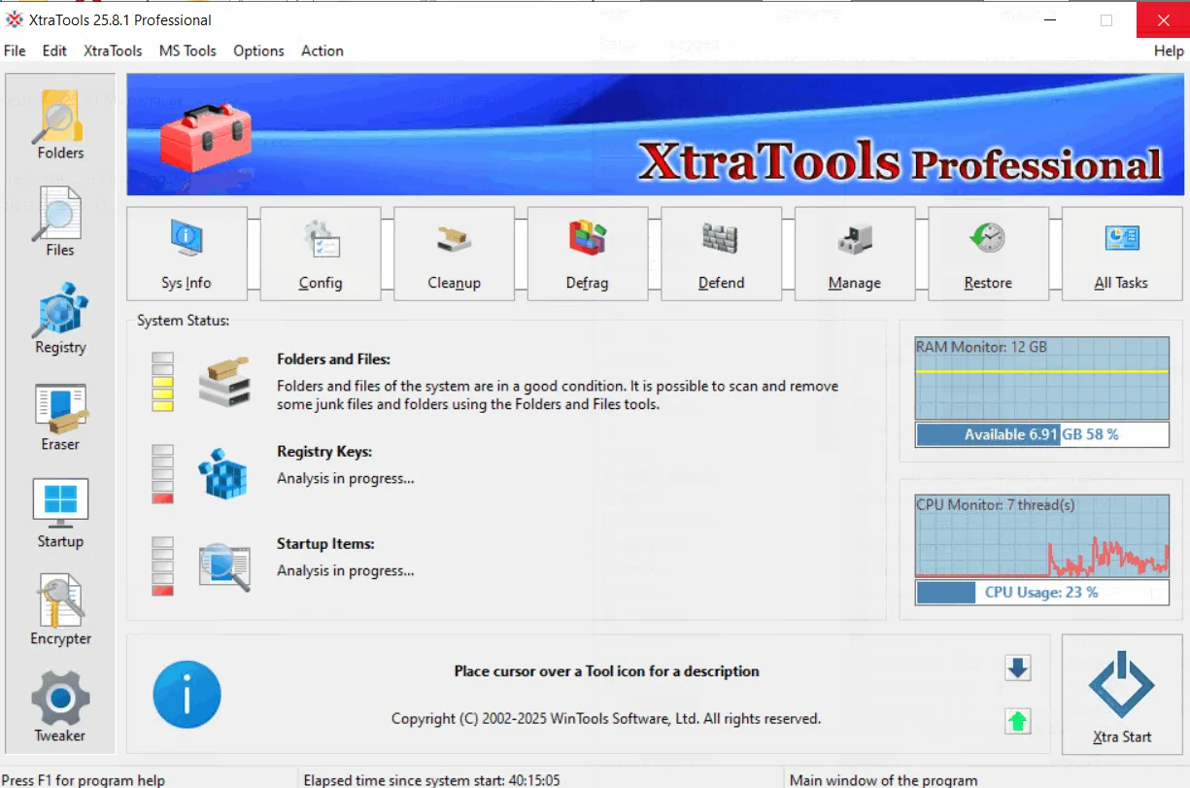Click the Xtra Start power button
The image size is (1190, 788).
[x=1122, y=694]
